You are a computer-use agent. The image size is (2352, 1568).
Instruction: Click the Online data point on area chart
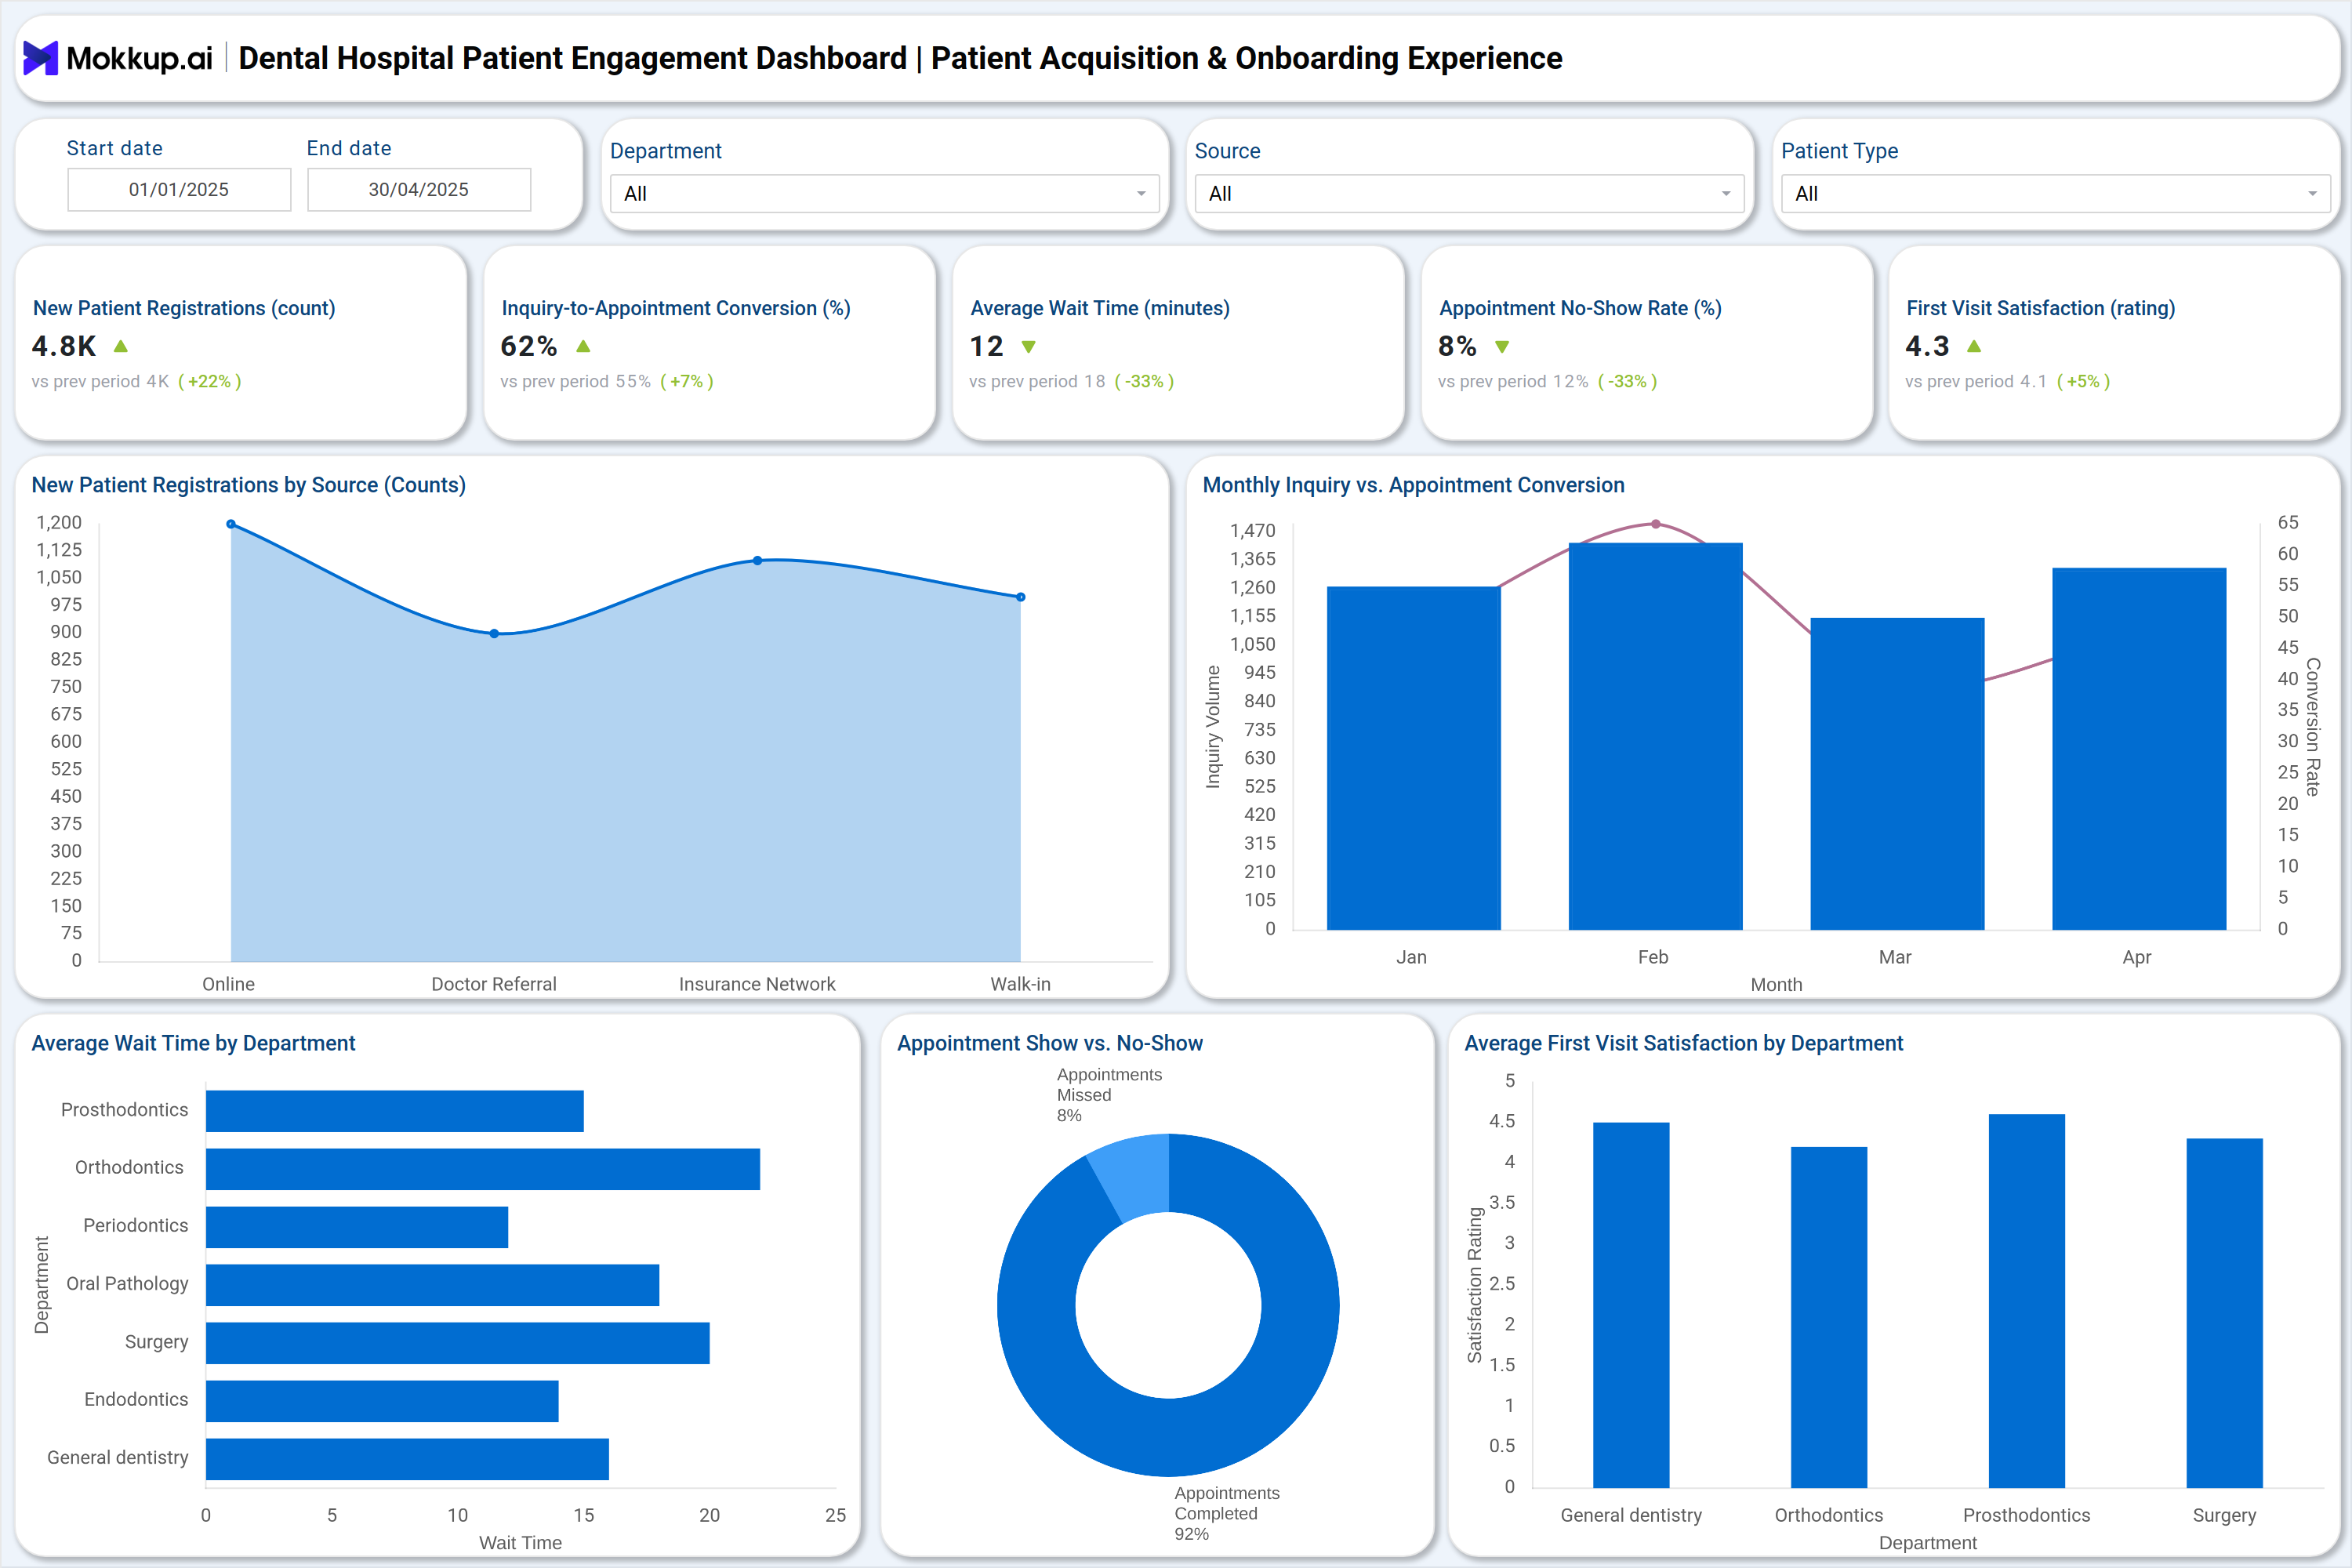tap(231, 524)
